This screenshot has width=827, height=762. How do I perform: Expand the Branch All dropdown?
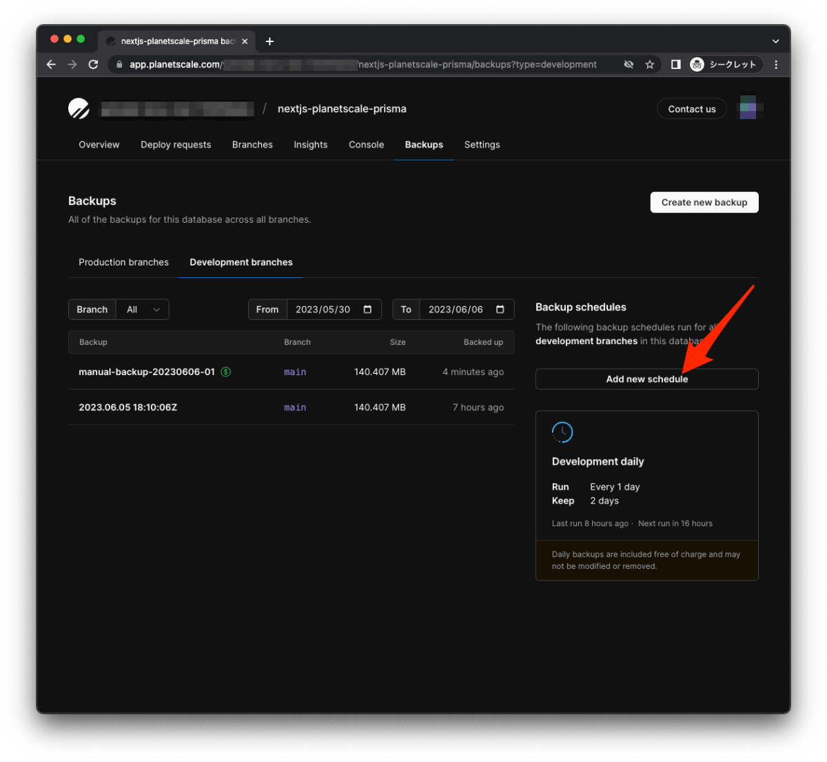tap(143, 310)
